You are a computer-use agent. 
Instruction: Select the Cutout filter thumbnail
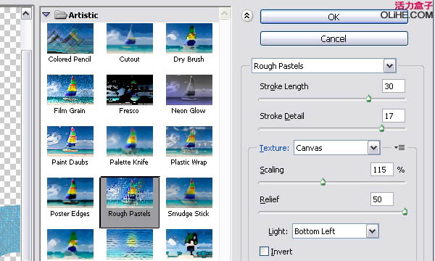point(130,38)
